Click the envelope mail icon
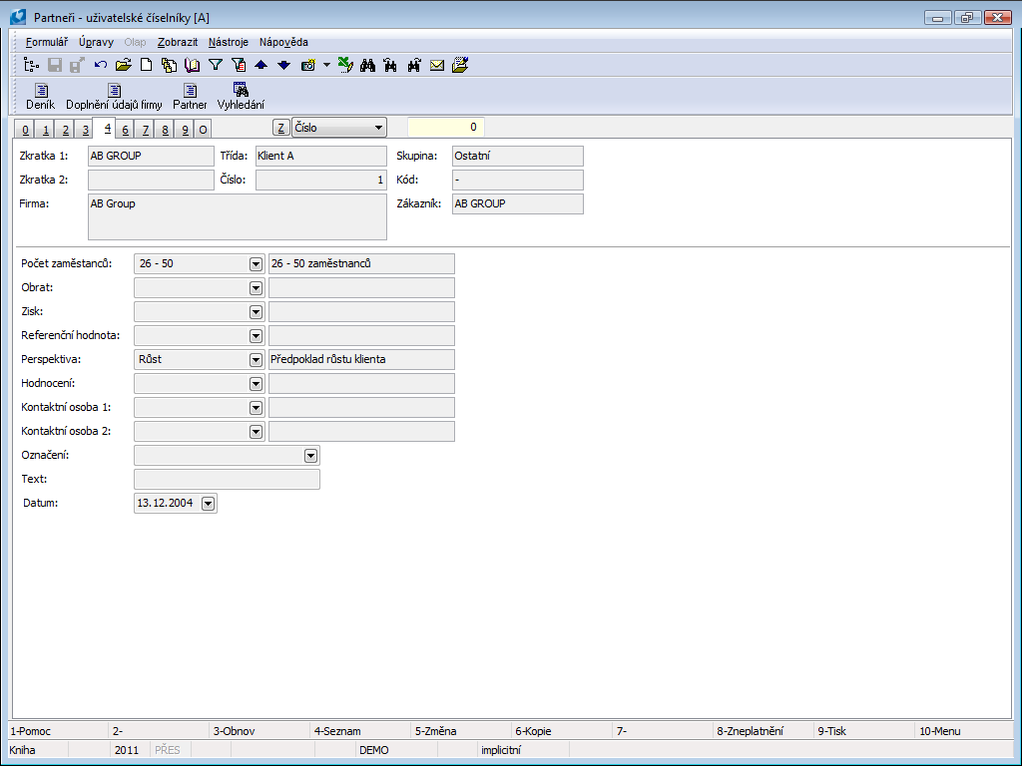The width and height of the screenshot is (1022, 766). pyautogui.click(x=437, y=66)
